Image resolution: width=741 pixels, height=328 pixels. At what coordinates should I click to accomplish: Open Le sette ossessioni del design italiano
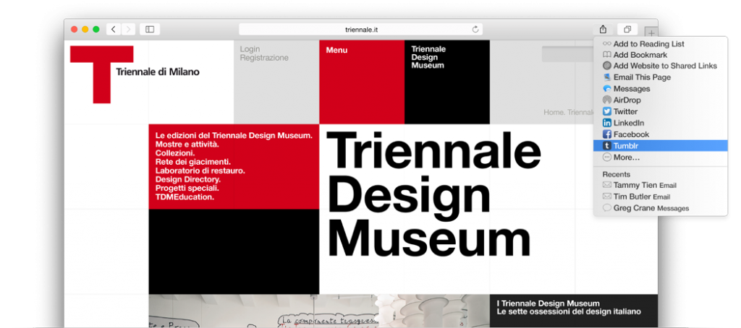click(x=569, y=312)
